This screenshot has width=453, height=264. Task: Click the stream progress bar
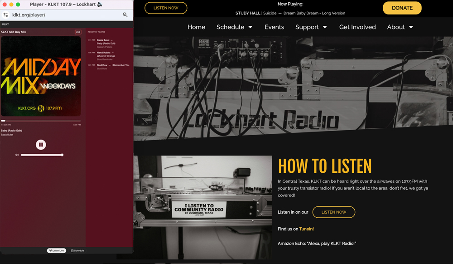coord(41,121)
